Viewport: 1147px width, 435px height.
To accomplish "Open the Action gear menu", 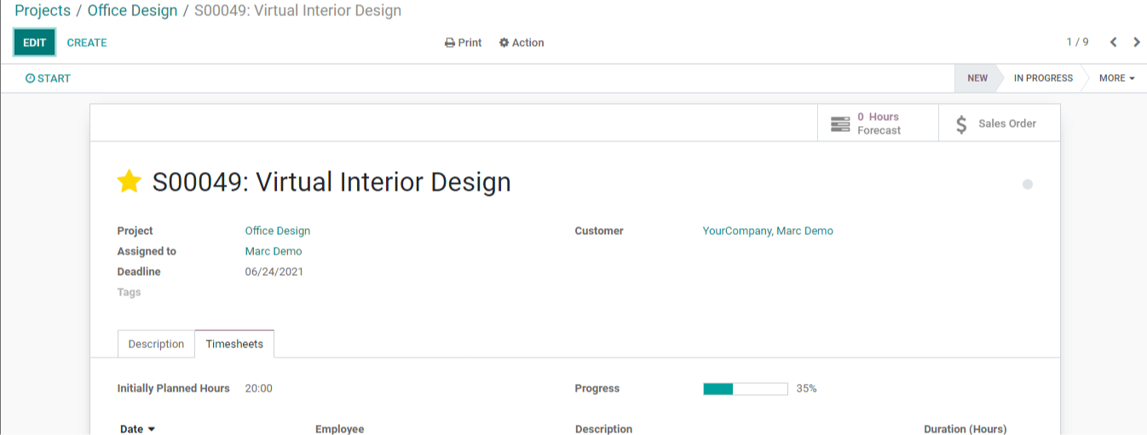I will point(522,43).
